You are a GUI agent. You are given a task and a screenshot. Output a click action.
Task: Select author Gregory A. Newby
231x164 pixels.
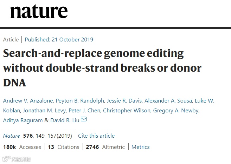point(177,111)
